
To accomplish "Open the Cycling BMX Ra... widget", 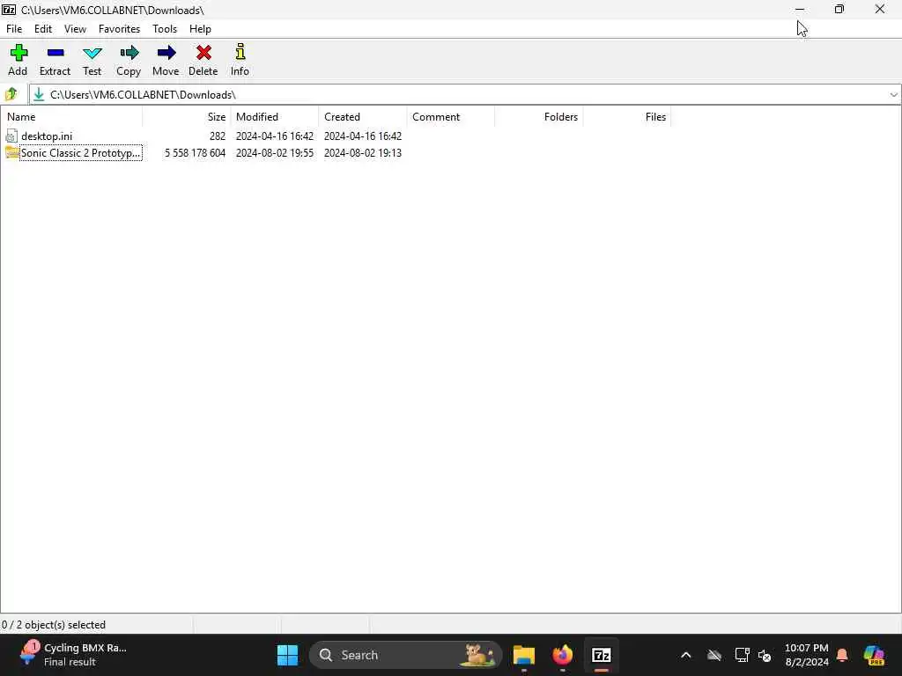I will 73,655.
